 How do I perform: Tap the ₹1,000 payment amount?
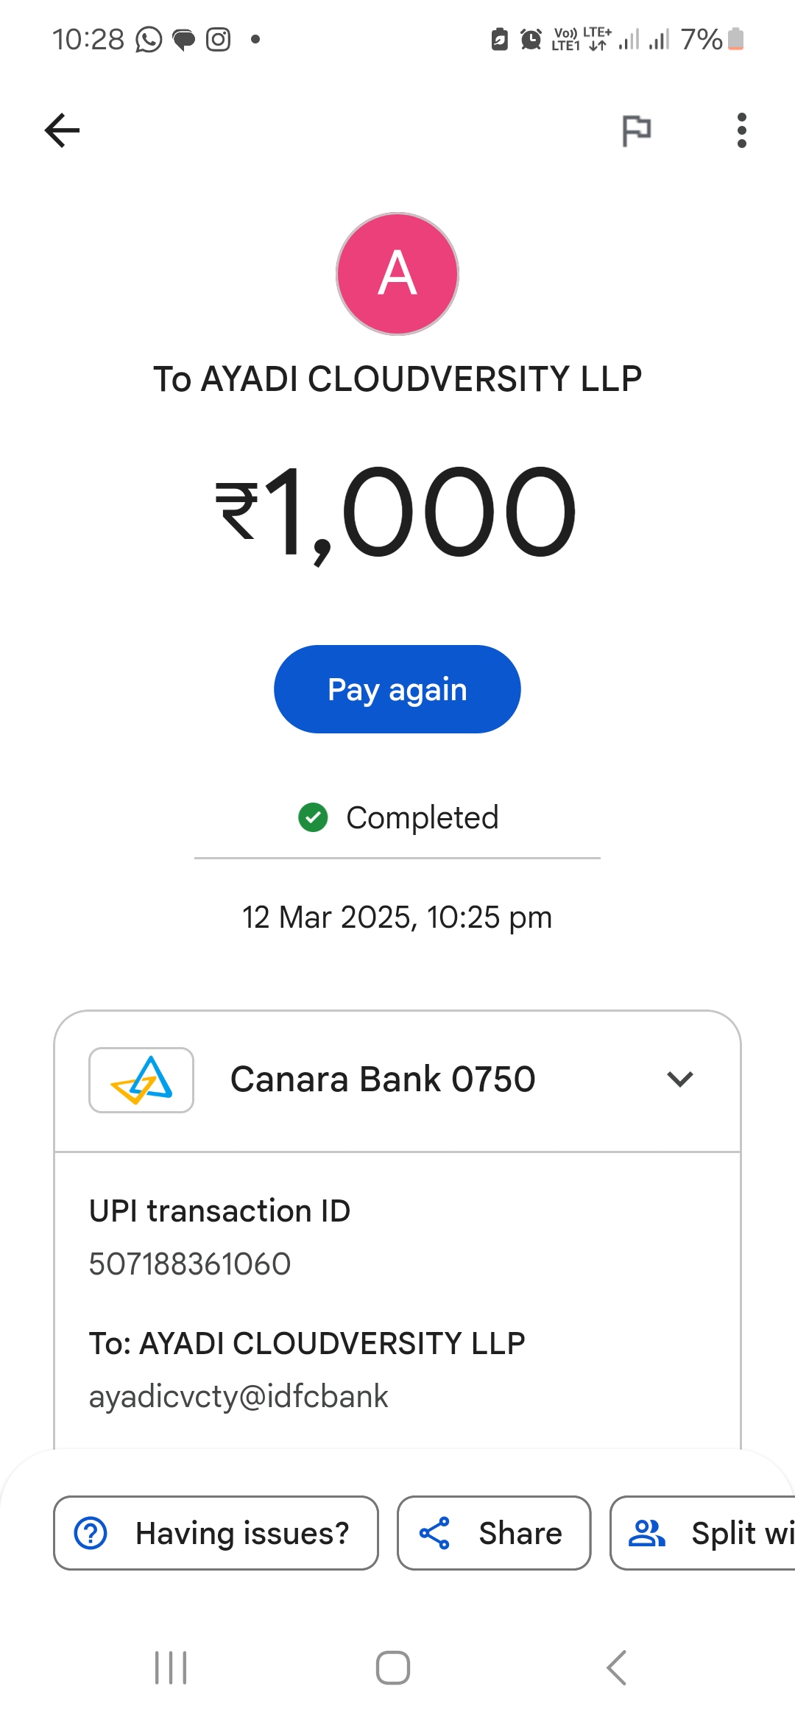pyautogui.click(x=396, y=512)
